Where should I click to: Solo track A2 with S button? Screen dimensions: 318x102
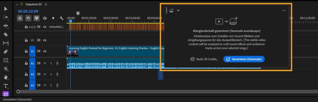pos(51,74)
